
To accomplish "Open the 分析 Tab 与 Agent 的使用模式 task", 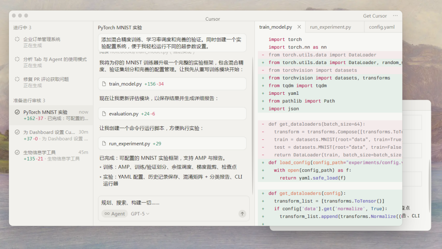I will tap(51, 62).
